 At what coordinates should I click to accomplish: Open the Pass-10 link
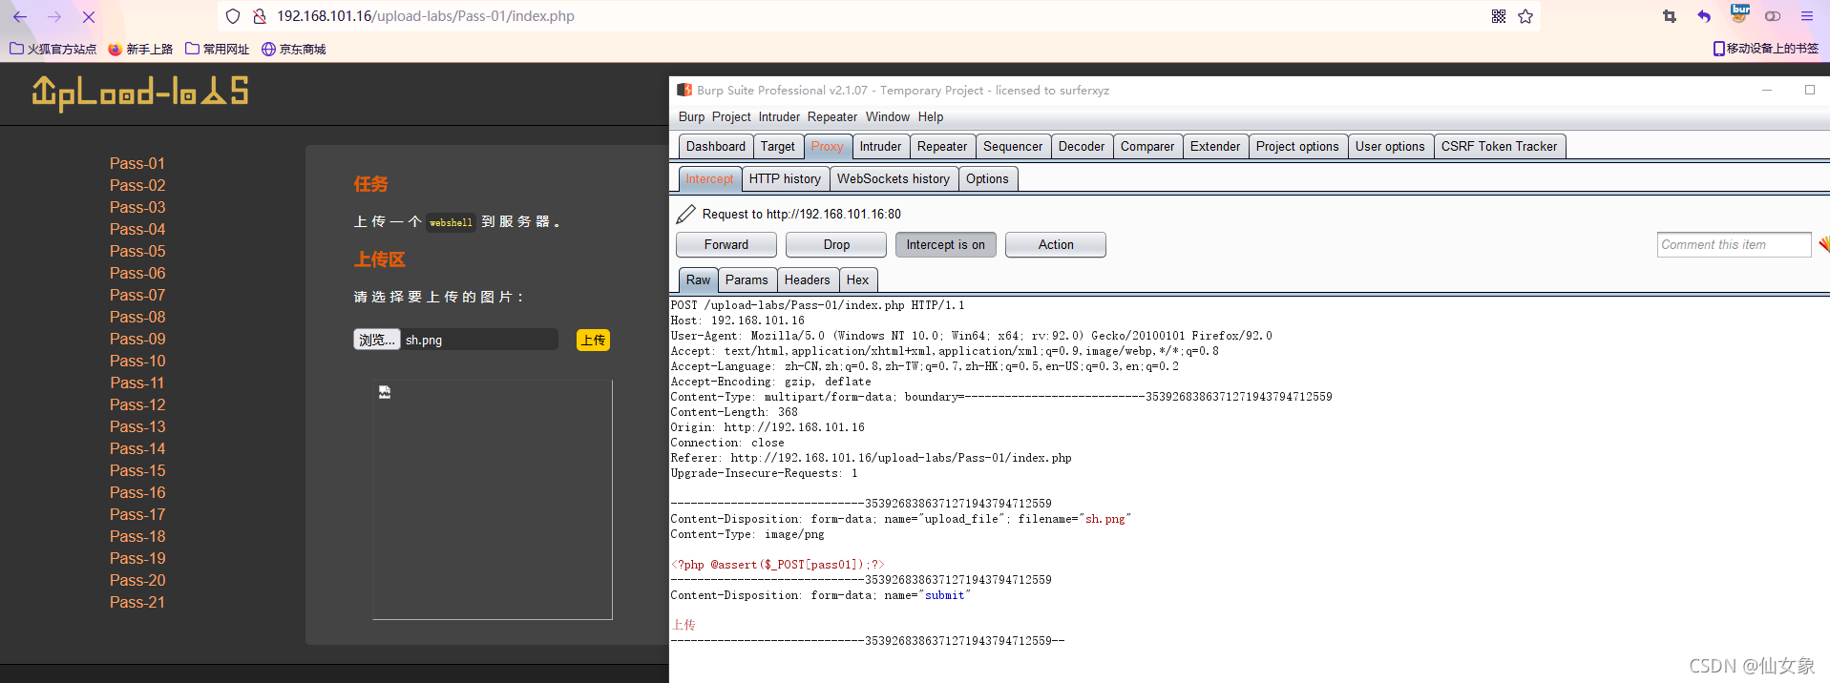coord(137,361)
